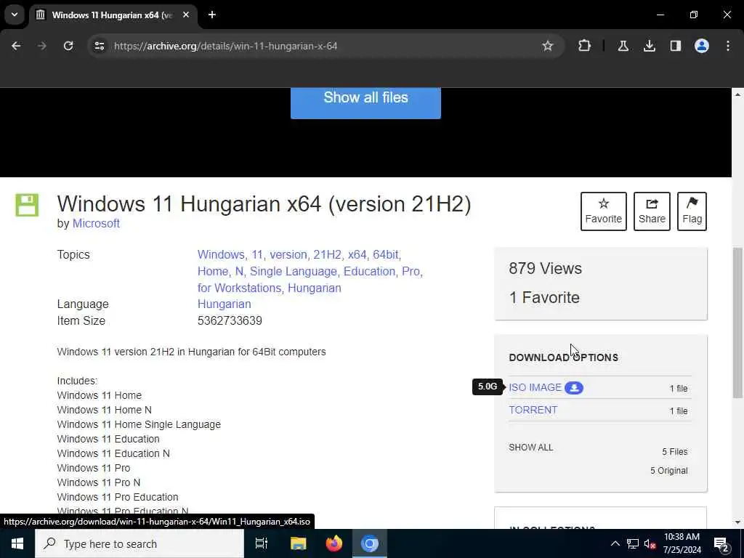Open Task View on the taskbar

[262, 543]
